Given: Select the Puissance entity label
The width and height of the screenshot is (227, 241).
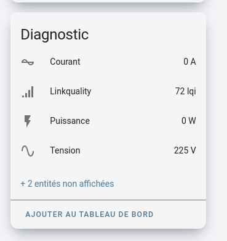Looking at the screenshot, I should (70, 121).
